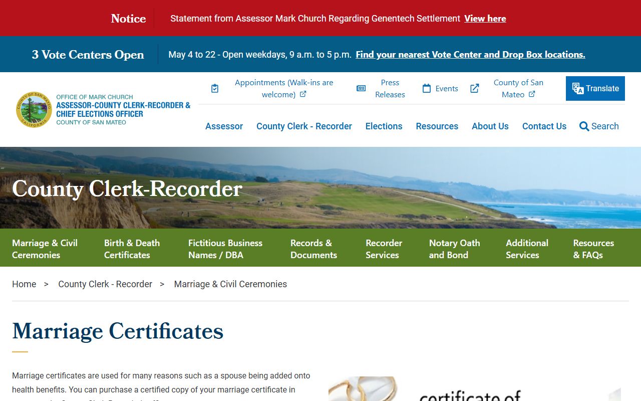The height and width of the screenshot is (401, 641).
Task: Visit County of San Mateo link
Action: [518, 88]
